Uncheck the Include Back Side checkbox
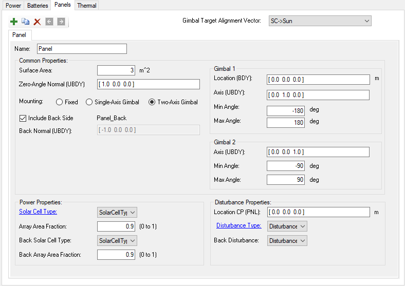 coord(23,118)
